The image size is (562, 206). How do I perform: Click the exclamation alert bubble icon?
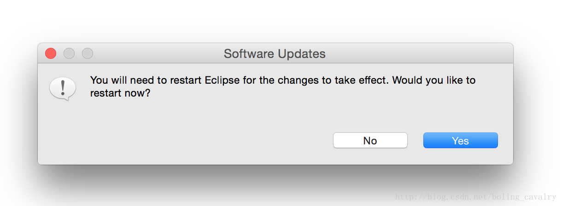click(62, 88)
